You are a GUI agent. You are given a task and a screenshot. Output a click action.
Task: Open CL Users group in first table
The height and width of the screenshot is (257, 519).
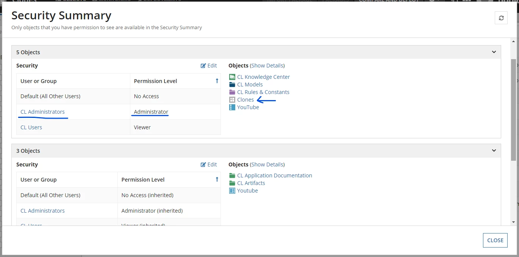coord(31,127)
